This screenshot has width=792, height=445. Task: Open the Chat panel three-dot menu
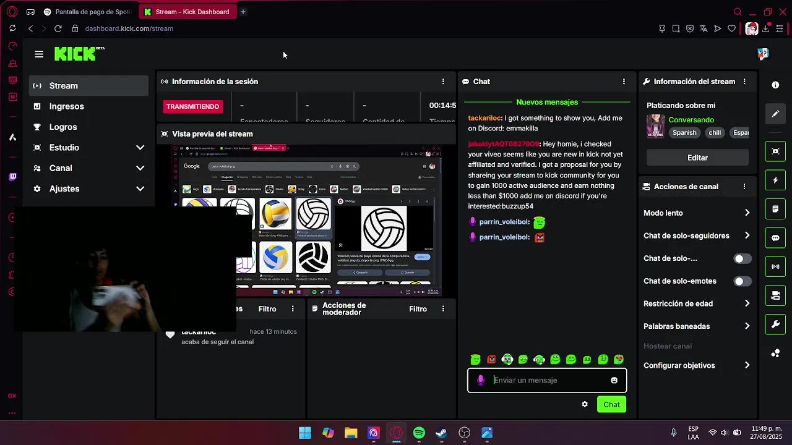tap(624, 82)
